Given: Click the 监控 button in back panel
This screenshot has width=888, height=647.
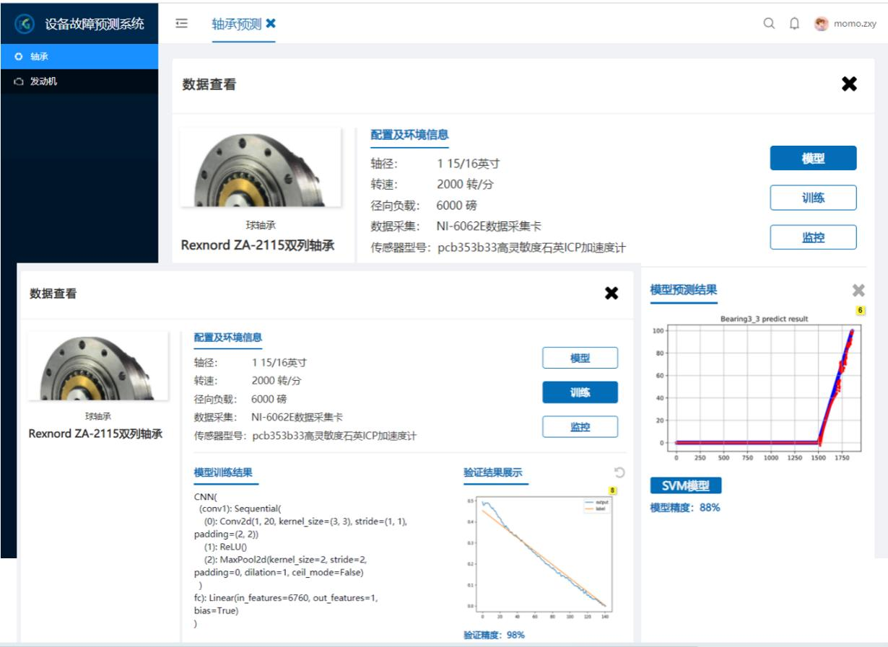Looking at the screenshot, I should (x=813, y=237).
